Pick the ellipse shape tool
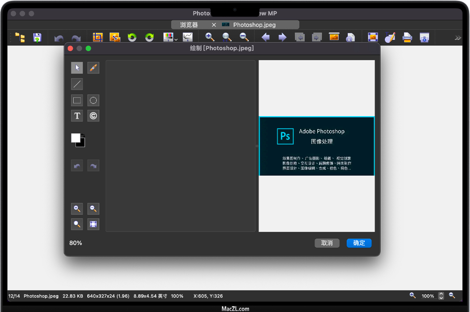The height and width of the screenshot is (312, 470). (x=93, y=100)
